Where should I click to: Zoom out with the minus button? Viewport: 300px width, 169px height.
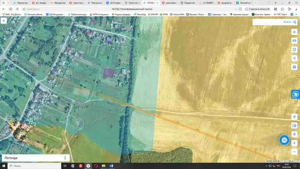[294, 152]
